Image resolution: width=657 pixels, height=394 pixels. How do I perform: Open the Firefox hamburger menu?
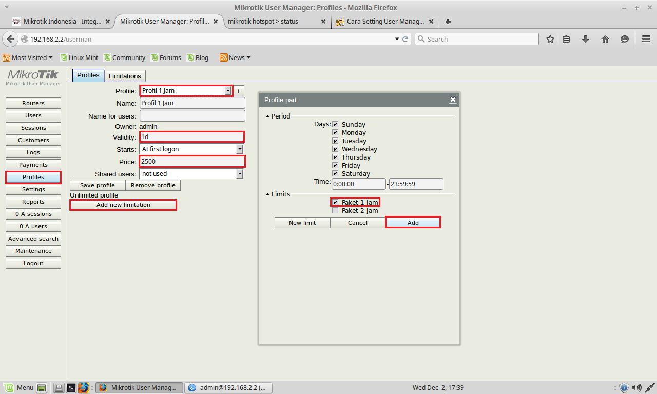[646, 39]
